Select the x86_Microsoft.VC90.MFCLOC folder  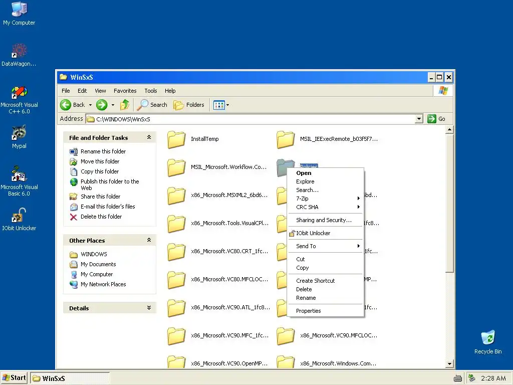[x=327, y=335]
